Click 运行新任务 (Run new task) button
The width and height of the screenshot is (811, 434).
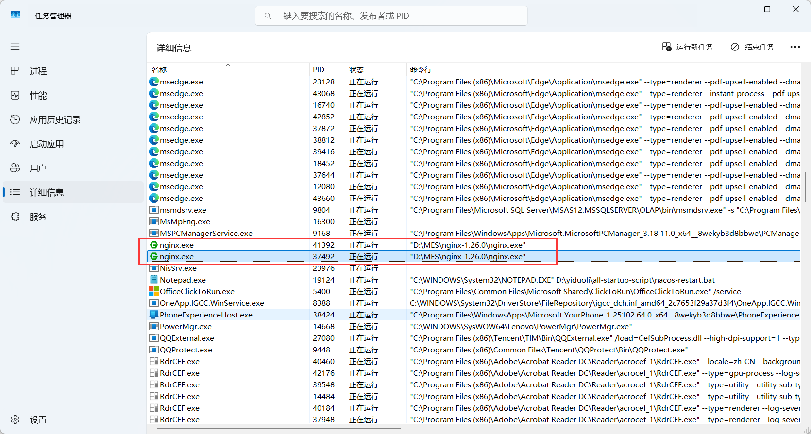click(x=687, y=47)
